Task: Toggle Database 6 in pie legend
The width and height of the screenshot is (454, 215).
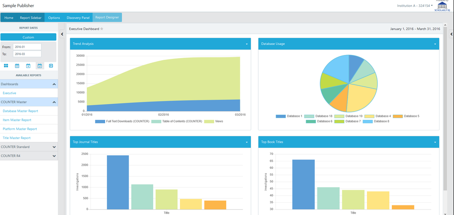Action: coord(319,122)
